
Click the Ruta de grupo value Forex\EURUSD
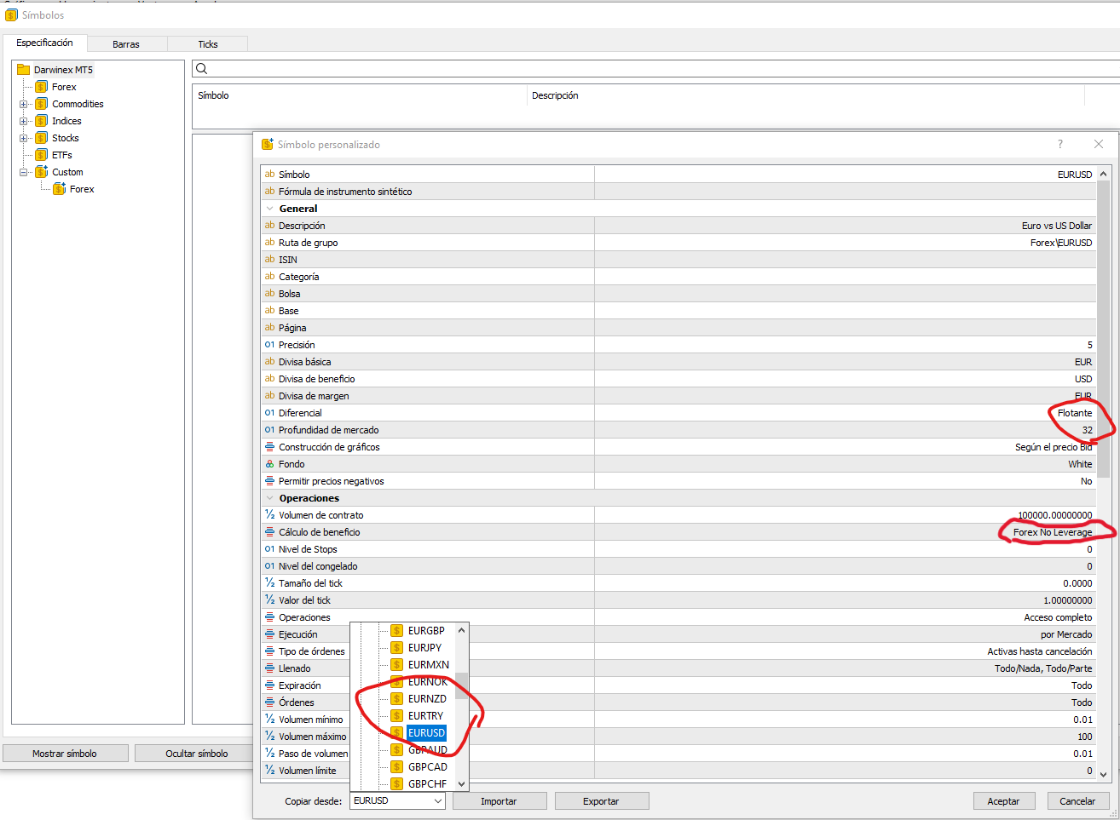pyautogui.click(x=1061, y=243)
